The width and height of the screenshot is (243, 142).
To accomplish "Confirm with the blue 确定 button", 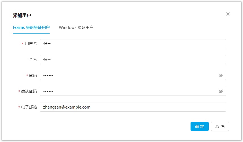I will (x=199, y=126).
